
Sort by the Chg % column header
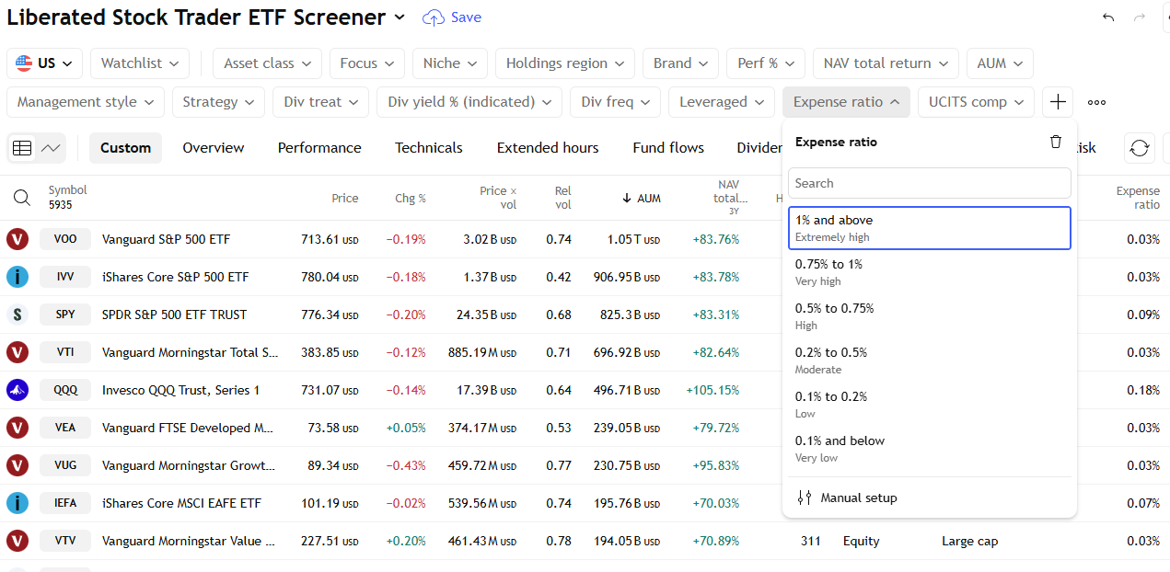410,198
